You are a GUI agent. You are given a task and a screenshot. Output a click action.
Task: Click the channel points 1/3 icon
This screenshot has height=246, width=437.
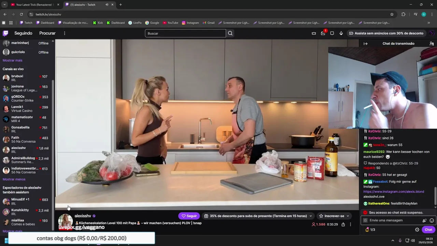coord(370,230)
